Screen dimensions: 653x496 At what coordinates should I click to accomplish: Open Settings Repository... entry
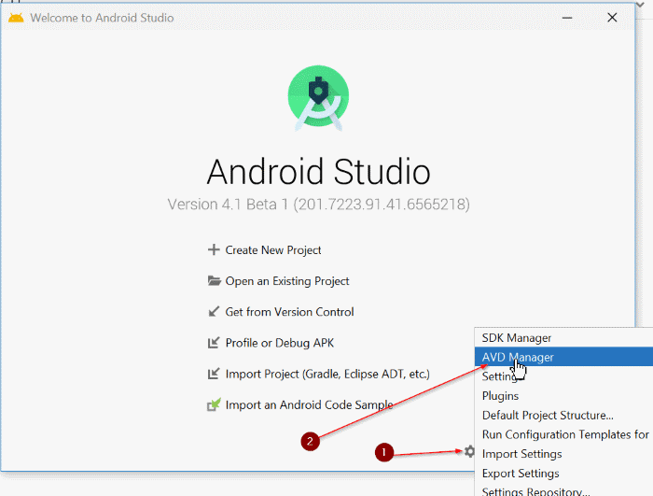point(563,490)
